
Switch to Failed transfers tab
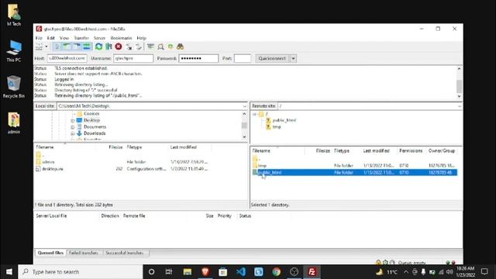(84, 253)
